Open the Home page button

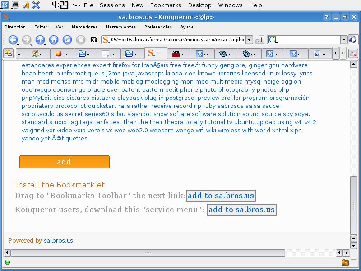click(x=54, y=40)
